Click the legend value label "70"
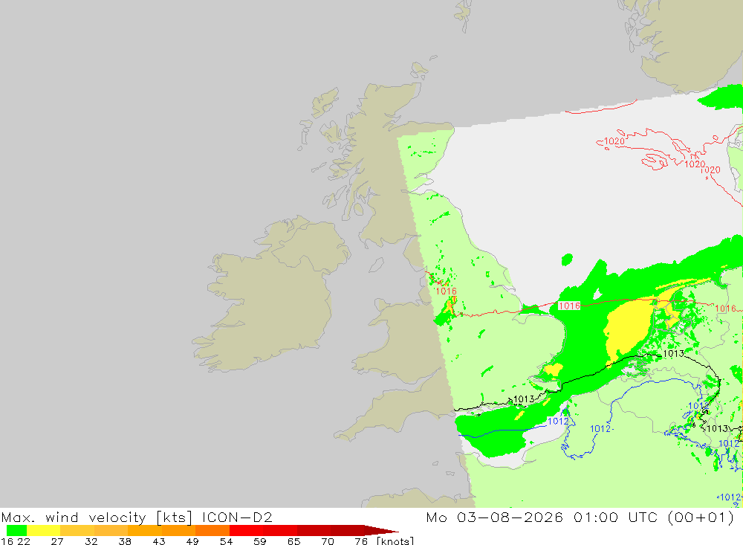743x545 pixels. click(328, 541)
